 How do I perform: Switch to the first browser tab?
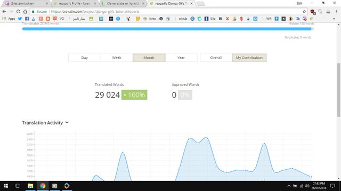[26, 4]
